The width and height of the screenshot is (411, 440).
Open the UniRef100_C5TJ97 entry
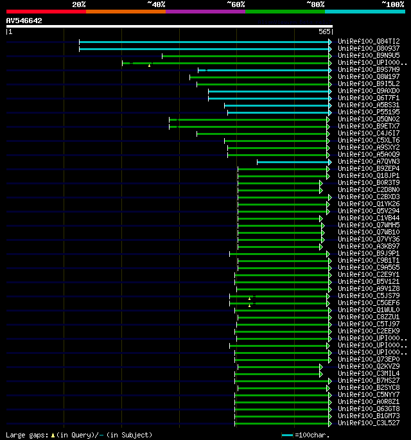(369, 324)
